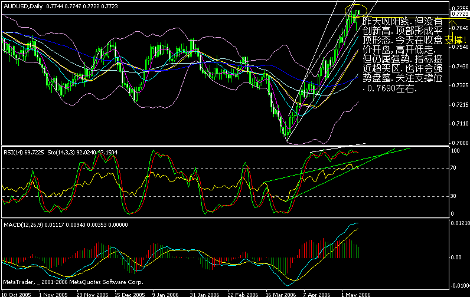Select the 23 Nov 2005 date marker

[x=92, y=294]
